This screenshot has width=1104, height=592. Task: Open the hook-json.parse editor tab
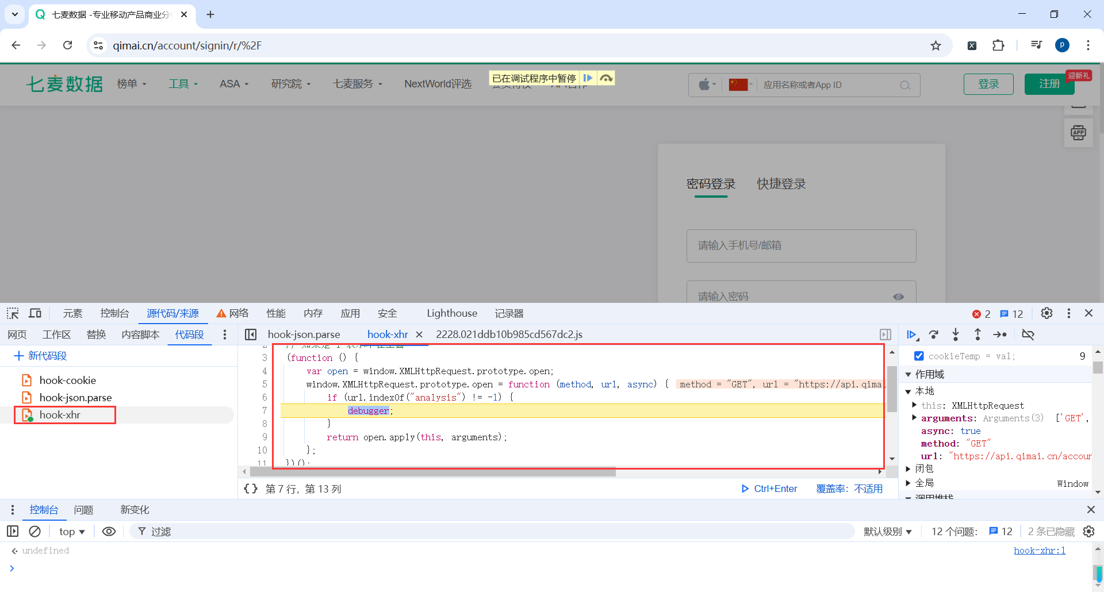[304, 335]
